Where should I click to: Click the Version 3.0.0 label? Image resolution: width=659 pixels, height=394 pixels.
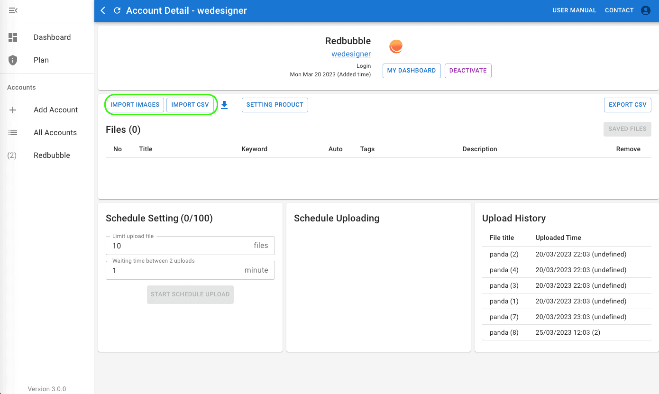tap(47, 389)
